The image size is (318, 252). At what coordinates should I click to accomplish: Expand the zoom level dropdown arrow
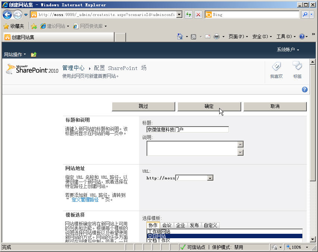click(x=307, y=247)
